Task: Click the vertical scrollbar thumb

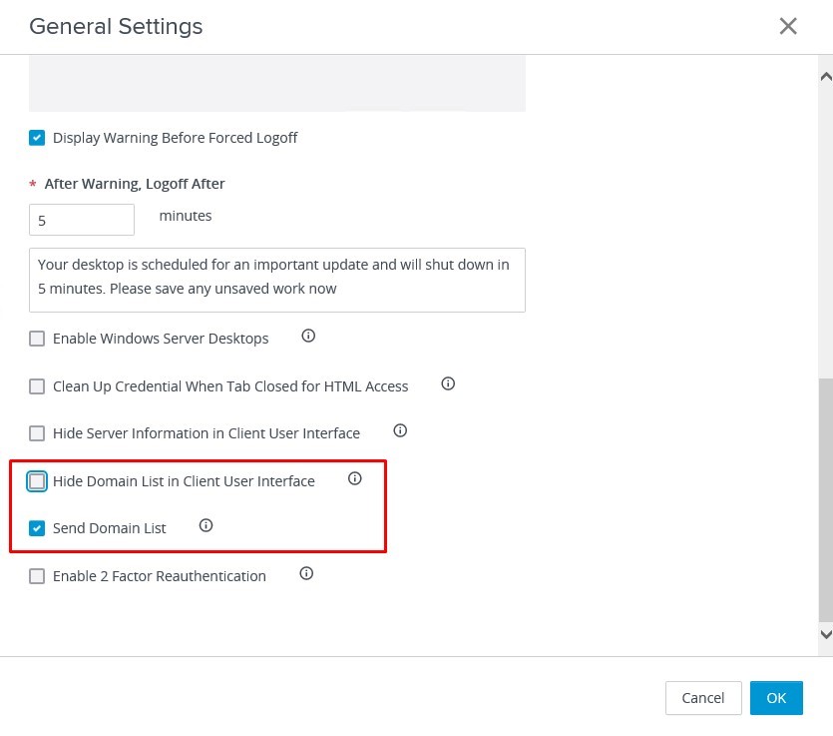Action: (825, 499)
